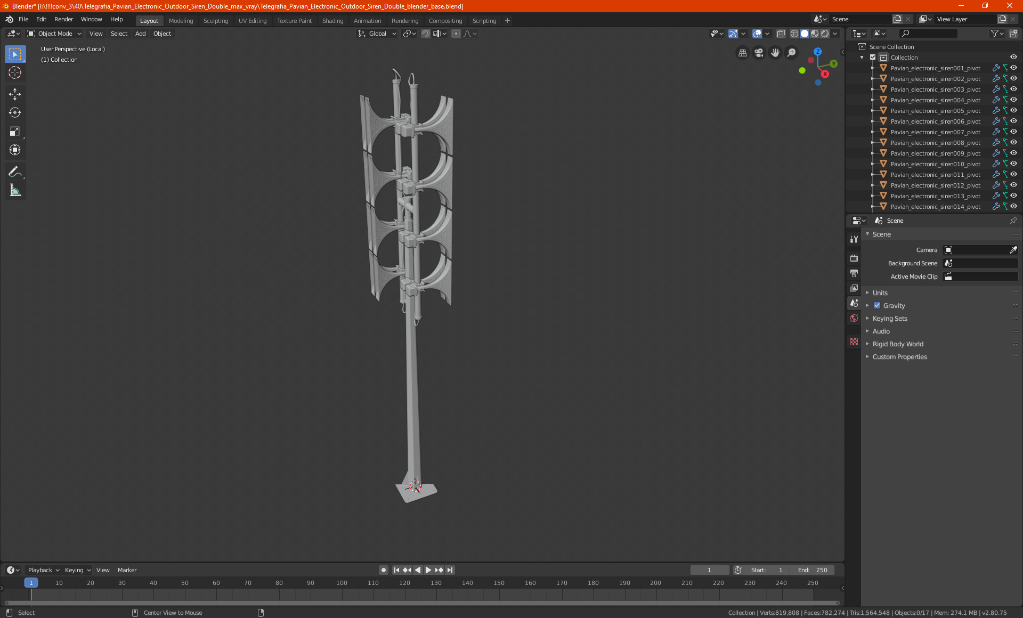
Task: Activate the Annotate tool
Action: click(15, 172)
